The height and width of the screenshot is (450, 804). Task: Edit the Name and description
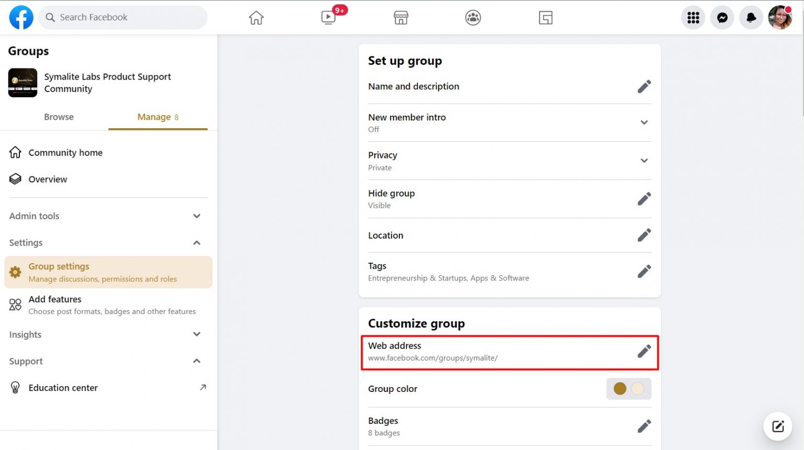[644, 86]
